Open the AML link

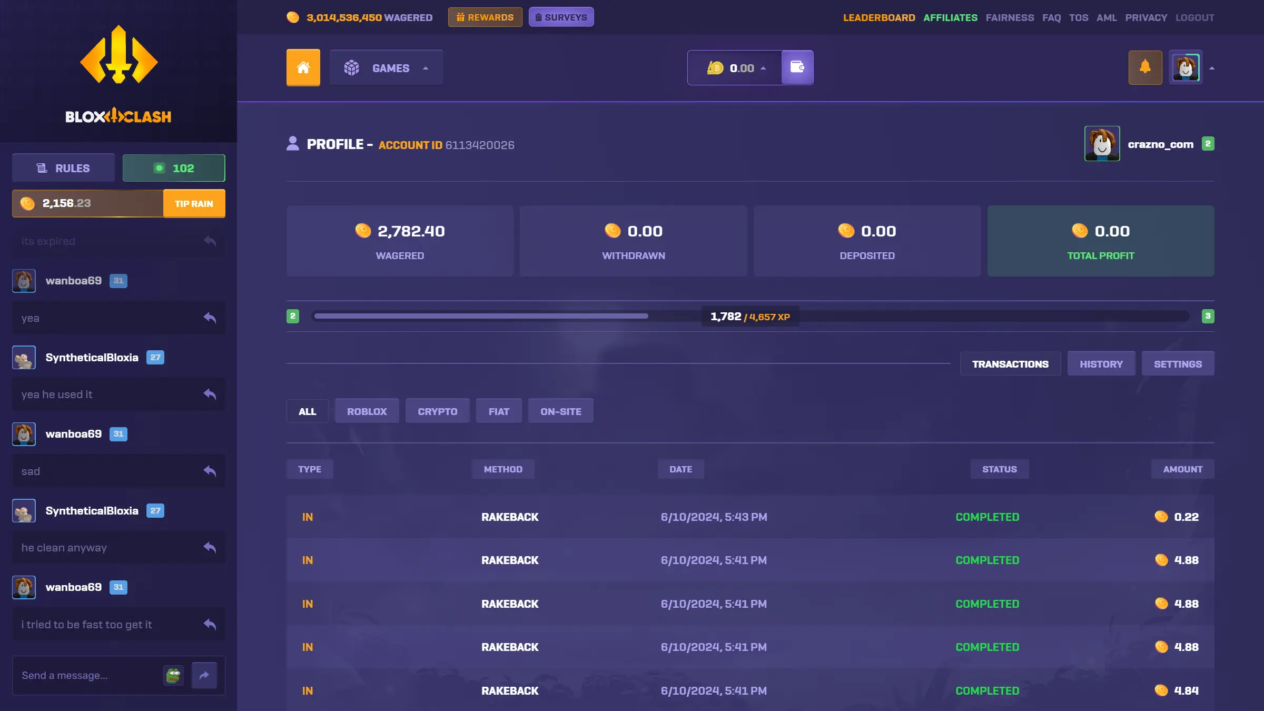tap(1107, 17)
